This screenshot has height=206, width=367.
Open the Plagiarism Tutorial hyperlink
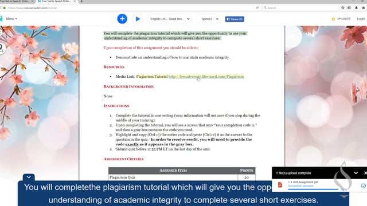pyautogui.click(x=206, y=76)
